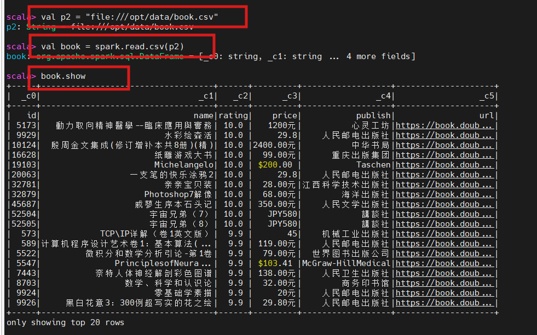Open the URL link in the 32781 row
Screen dimensions: 537x335
(x=444, y=185)
